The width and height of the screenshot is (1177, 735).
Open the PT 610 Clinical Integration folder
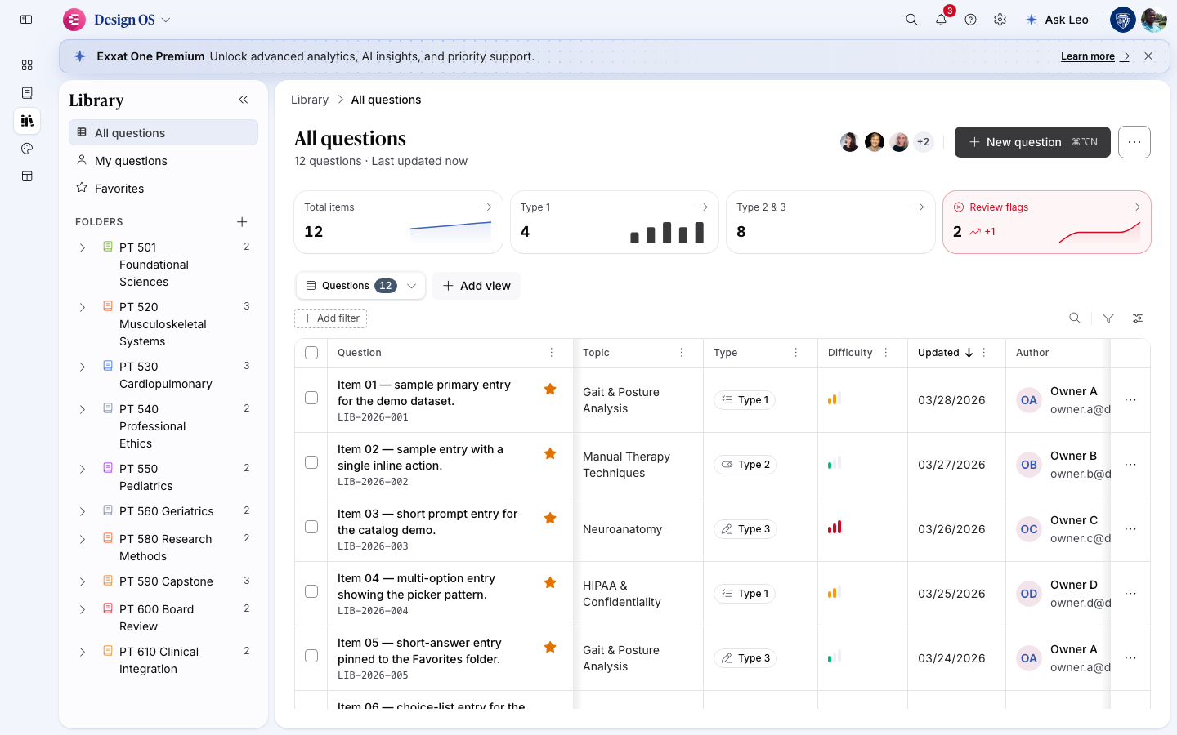click(x=163, y=661)
